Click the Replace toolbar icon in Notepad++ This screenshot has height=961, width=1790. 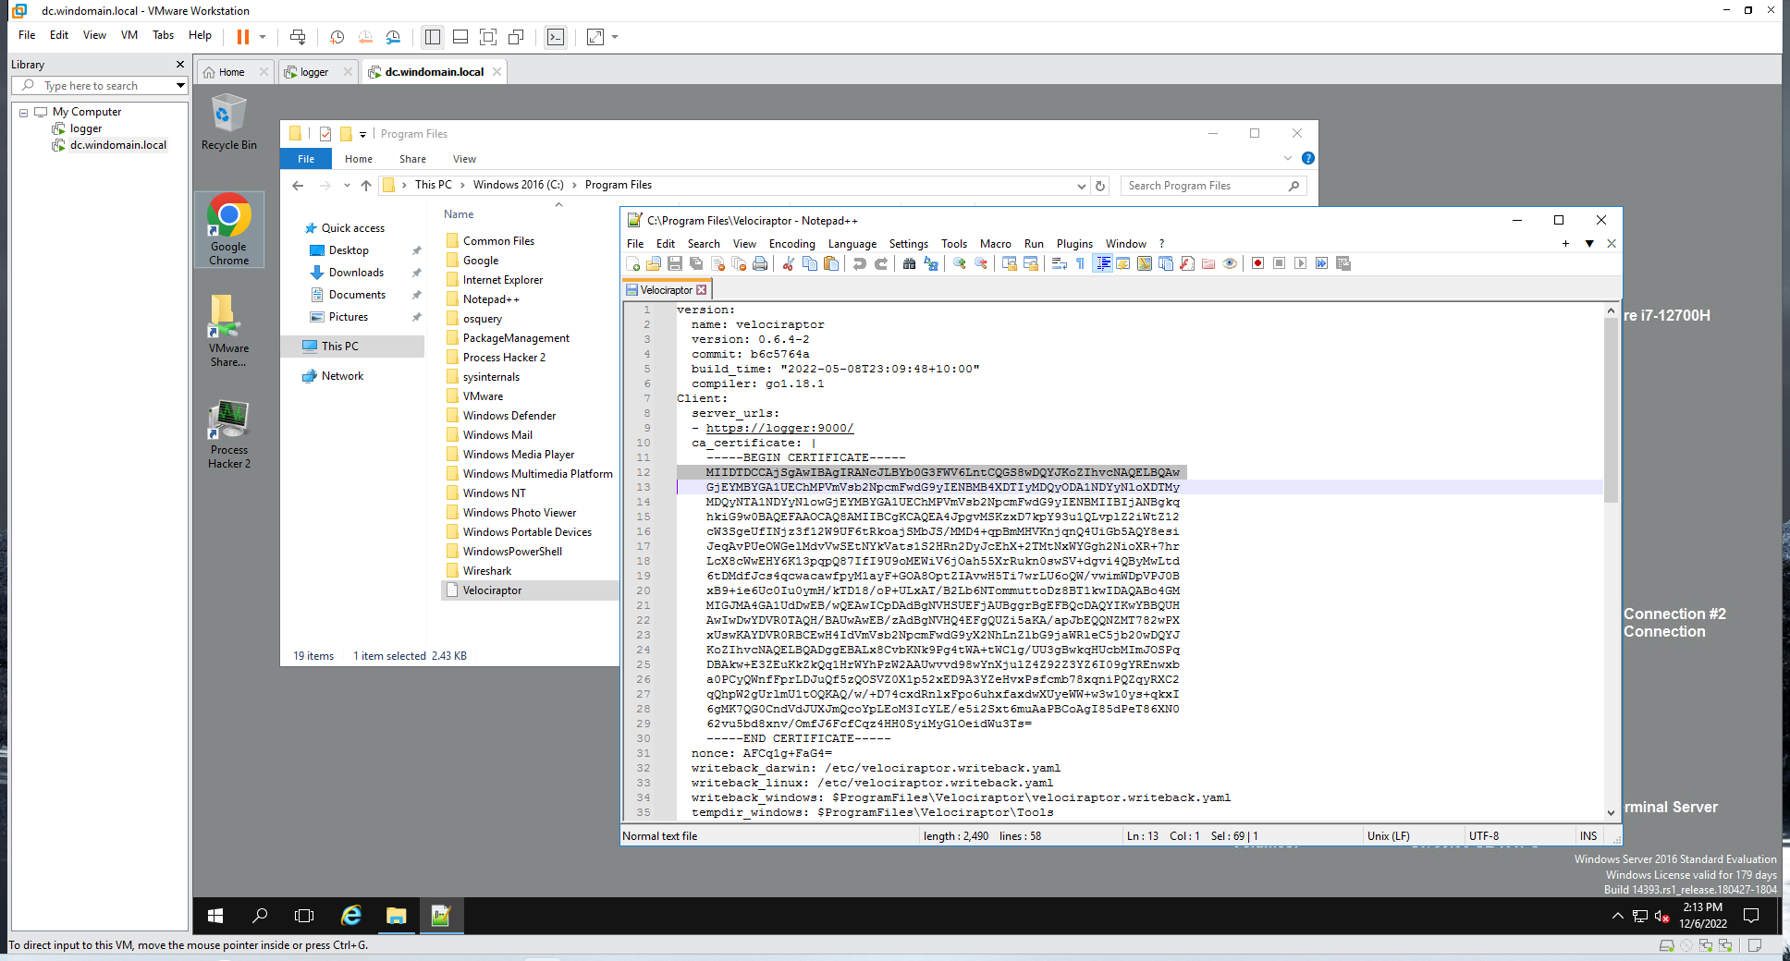tap(931, 263)
